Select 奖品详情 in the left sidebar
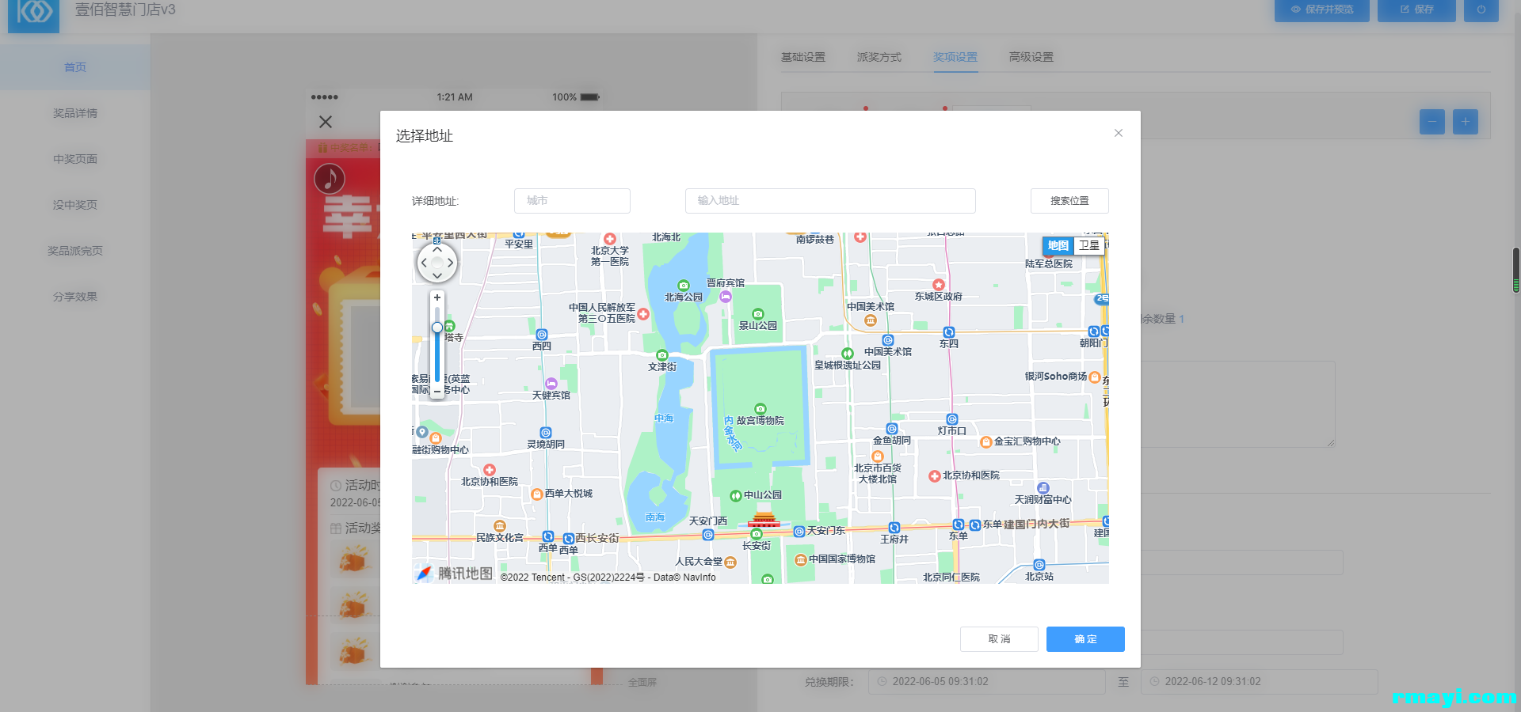1521x712 pixels. coord(75,113)
